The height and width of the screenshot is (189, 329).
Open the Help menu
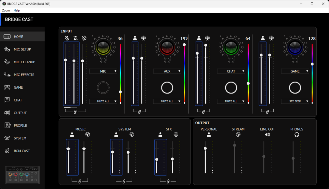coord(17,10)
